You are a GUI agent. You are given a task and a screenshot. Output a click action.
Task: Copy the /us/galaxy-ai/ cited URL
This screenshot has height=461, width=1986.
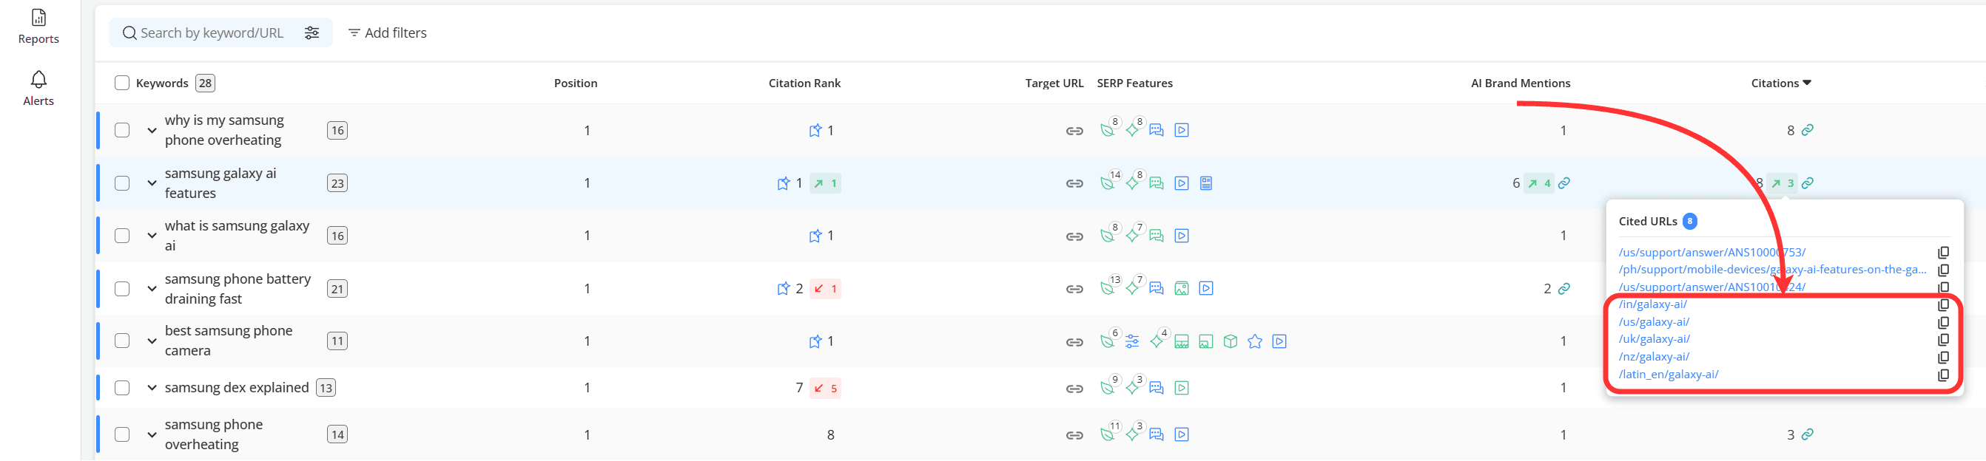pyautogui.click(x=1943, y=322)
